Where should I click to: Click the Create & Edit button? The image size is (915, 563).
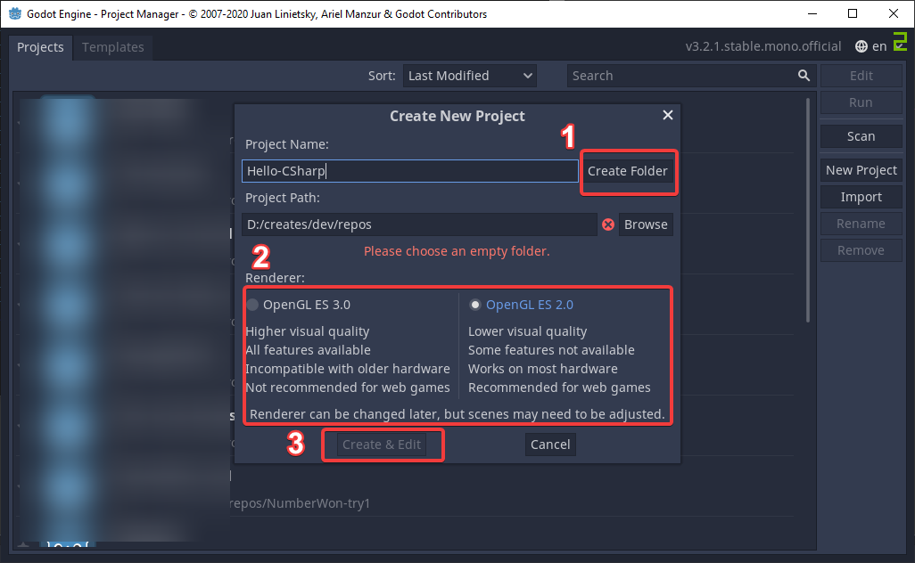coord(382,445)
